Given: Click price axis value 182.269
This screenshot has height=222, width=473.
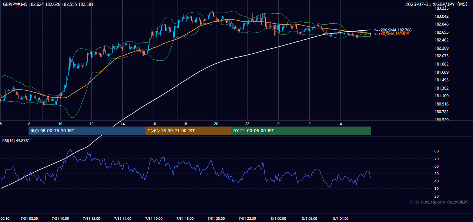Looking at the screenshot, I should tap(441, 48).
